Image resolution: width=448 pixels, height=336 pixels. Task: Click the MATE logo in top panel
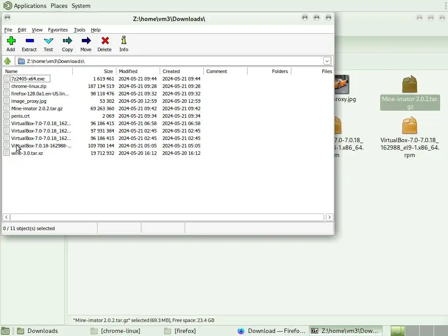point(8,6)
